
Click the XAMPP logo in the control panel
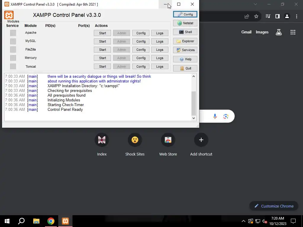point(9,15)
